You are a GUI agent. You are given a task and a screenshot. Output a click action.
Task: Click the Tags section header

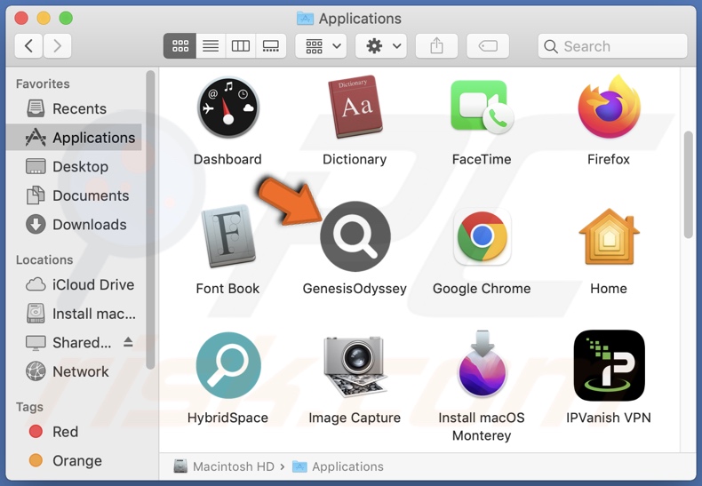(29, 407)
